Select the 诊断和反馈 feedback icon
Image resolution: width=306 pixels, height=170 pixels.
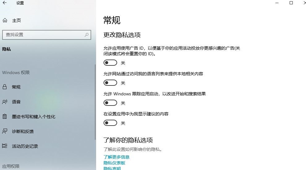(5, 131)
